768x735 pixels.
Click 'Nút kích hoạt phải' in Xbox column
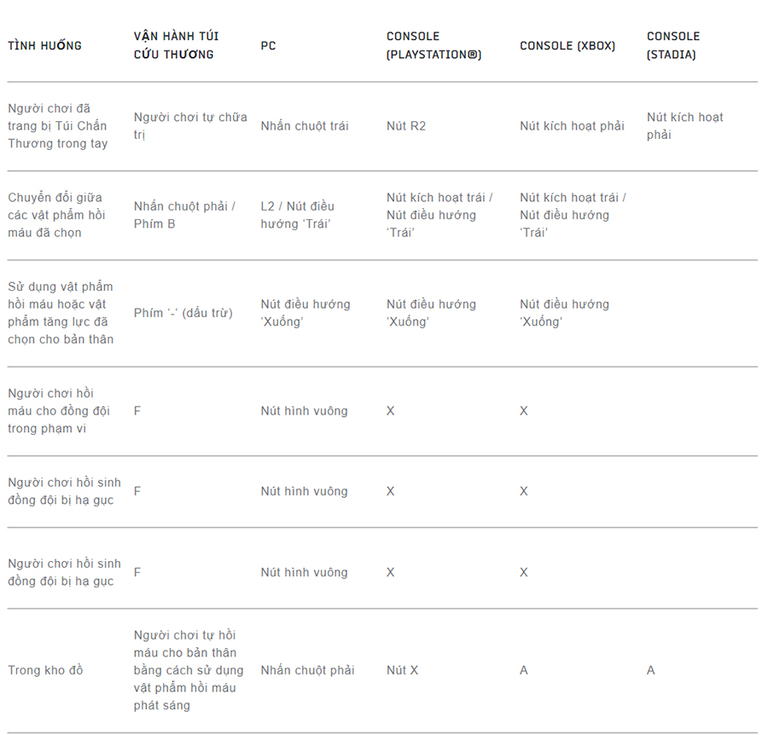572,126
